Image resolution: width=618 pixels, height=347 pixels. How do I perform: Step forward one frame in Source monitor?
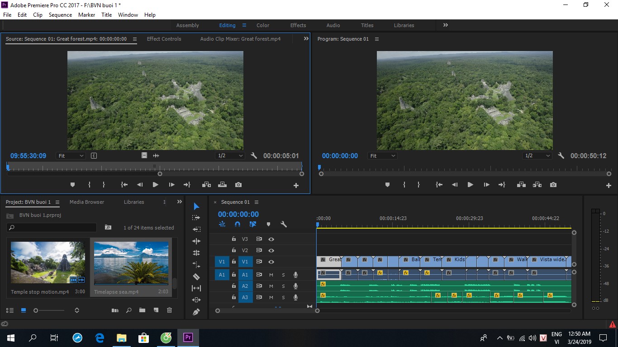tap(171, 185)
